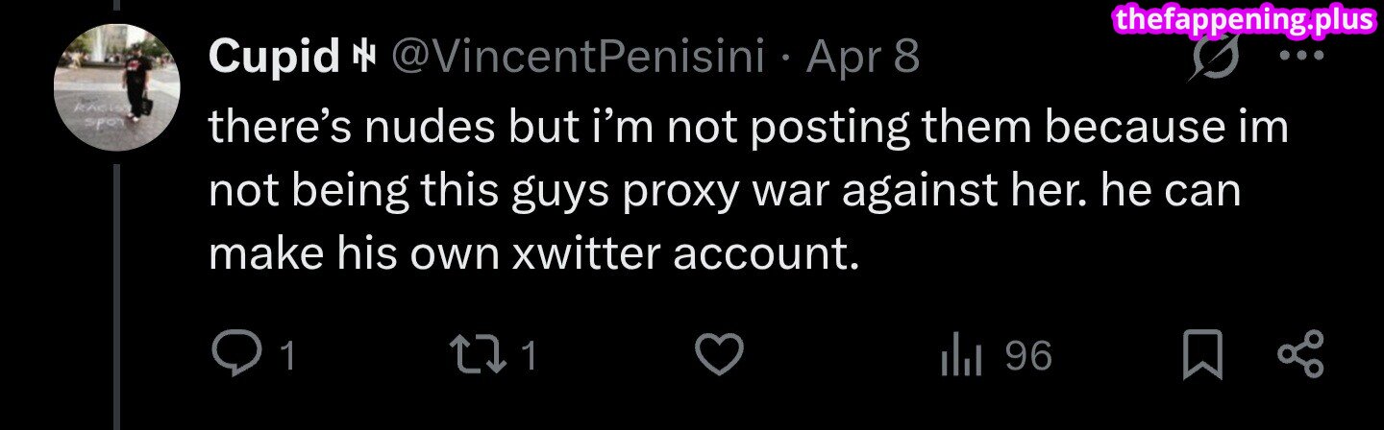This screenshot has height=430, width=1384.
Task: Click the 96 views count
Action: coord(1028,358)
